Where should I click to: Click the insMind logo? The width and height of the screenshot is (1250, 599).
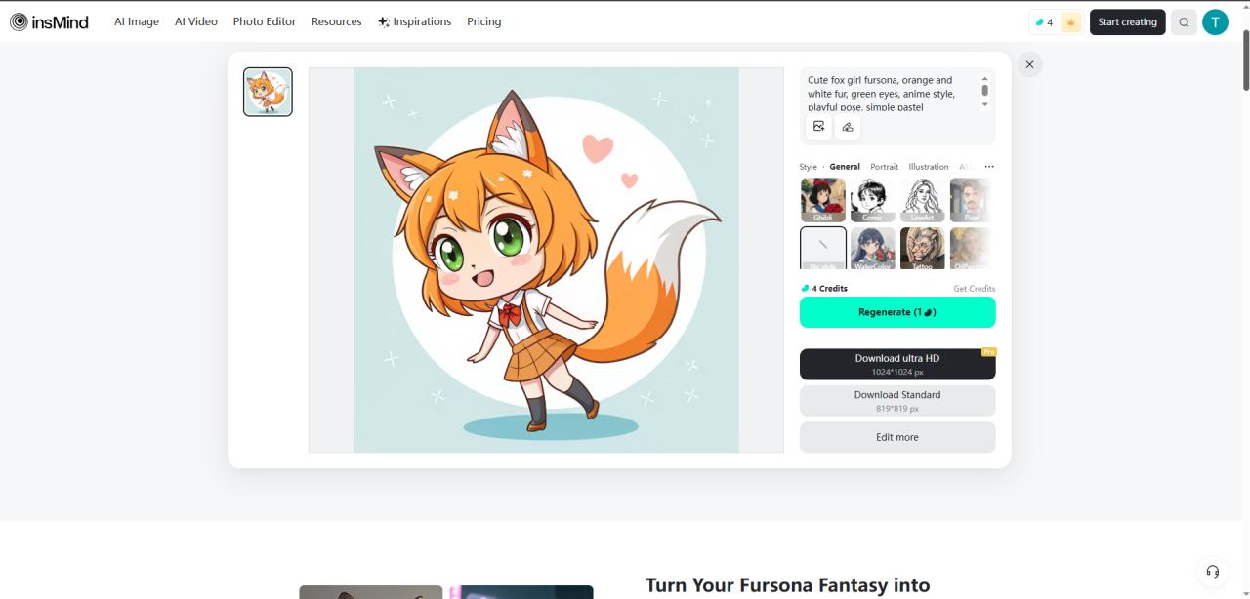(x=51, y=20)
